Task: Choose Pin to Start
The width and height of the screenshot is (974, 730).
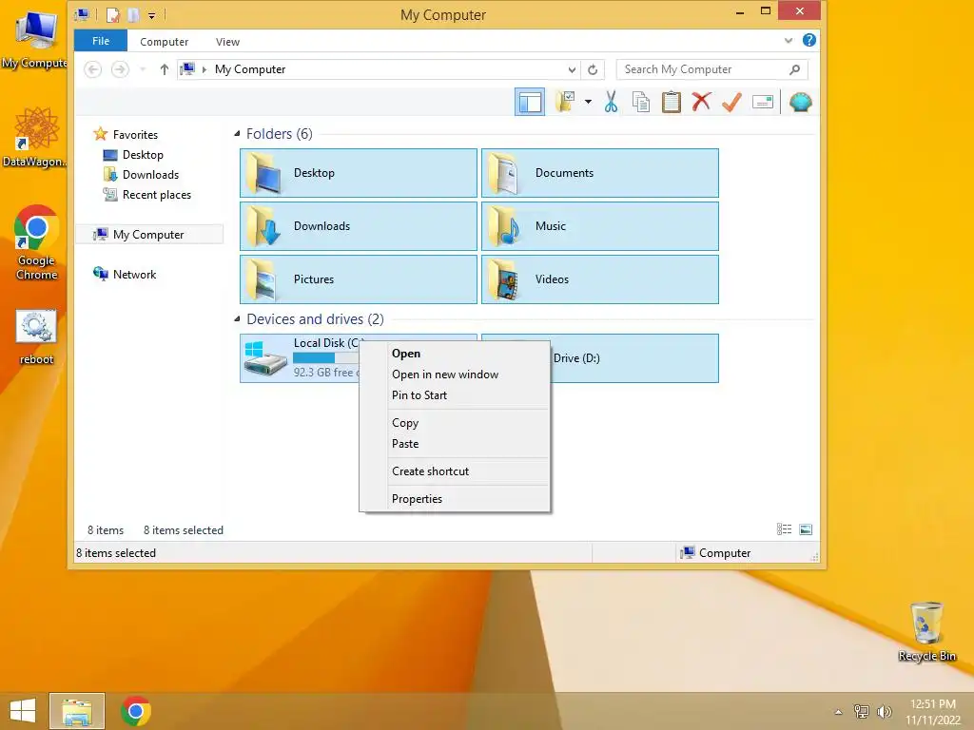Action: [455, 395]
